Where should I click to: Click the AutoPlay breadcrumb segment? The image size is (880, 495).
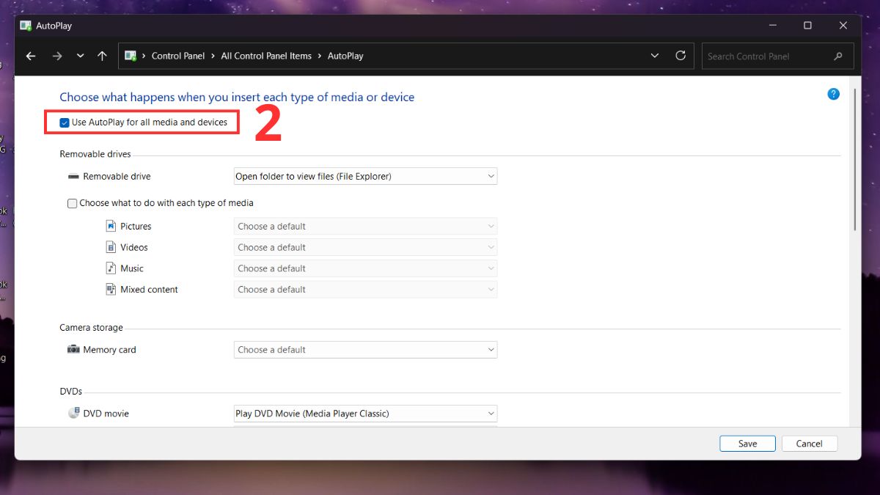coord(345,56)
